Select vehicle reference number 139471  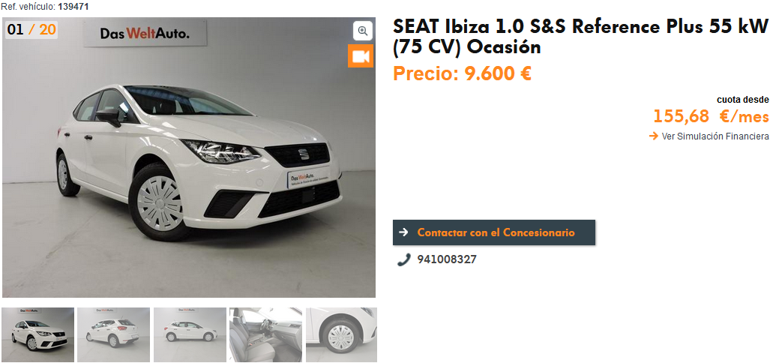(73, 7)
